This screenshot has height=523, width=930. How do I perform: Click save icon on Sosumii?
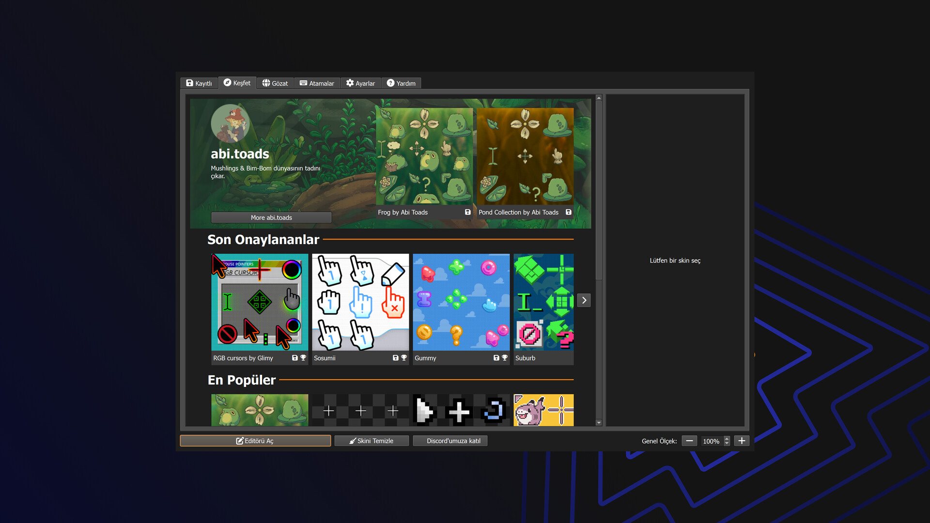[396, 358]
